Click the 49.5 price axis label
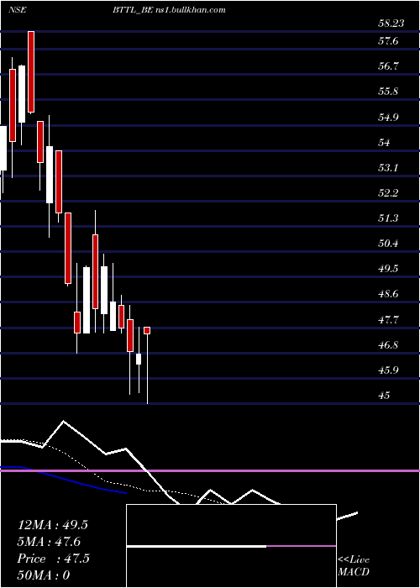This screenshot has height=588, width=420. tap(388, 269)
